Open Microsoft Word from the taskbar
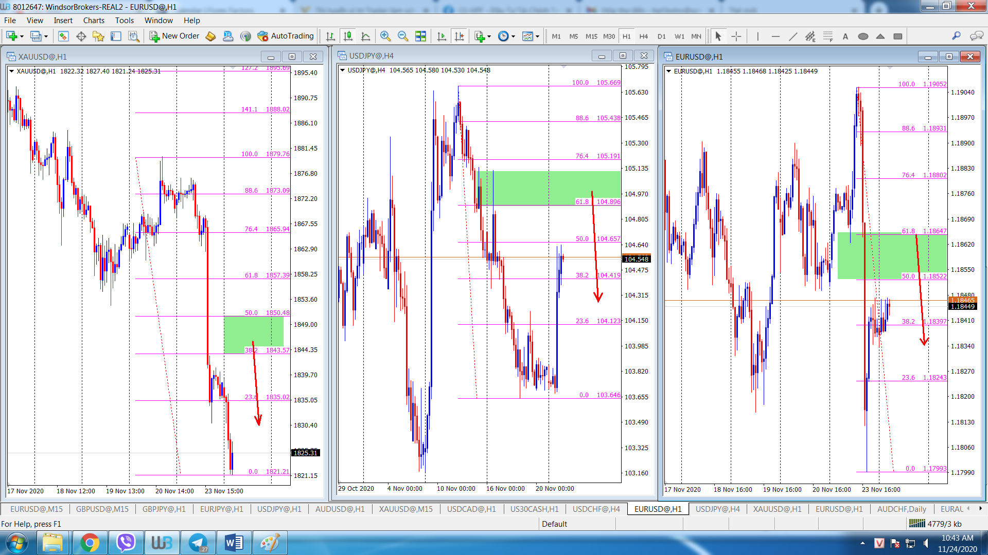The image size is (988, 555). pos(234,543)
